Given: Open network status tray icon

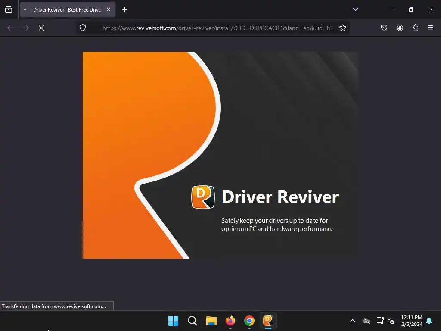Looking at the screenshot, I should [380, 321].
